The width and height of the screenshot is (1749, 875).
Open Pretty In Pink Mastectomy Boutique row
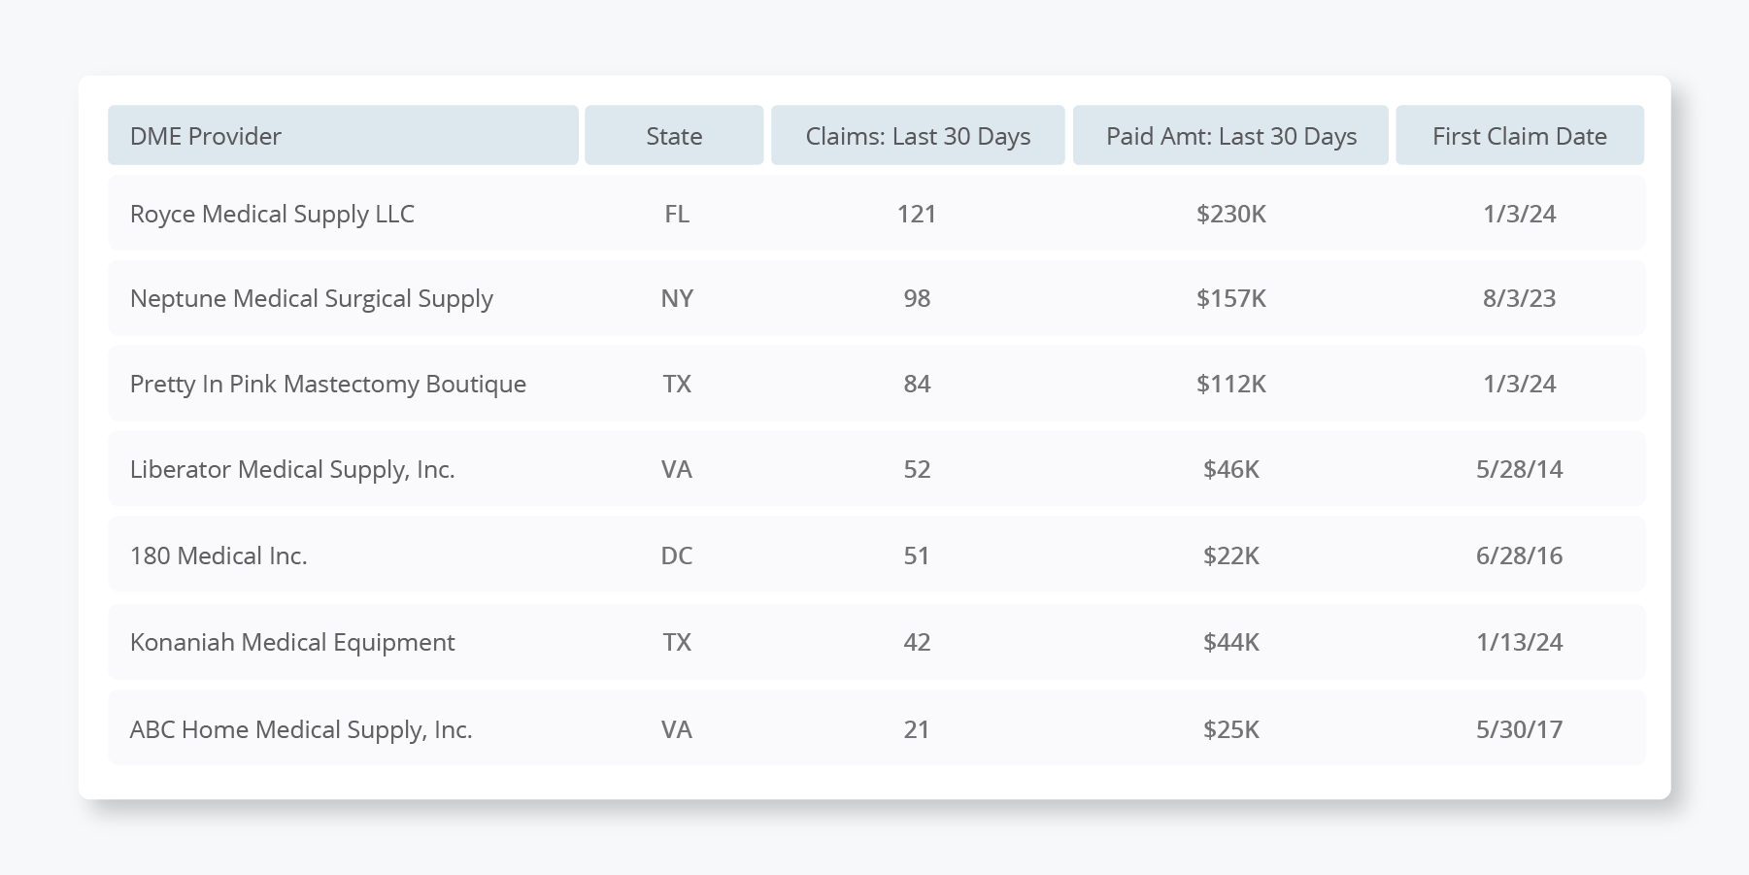pos(876,384)
